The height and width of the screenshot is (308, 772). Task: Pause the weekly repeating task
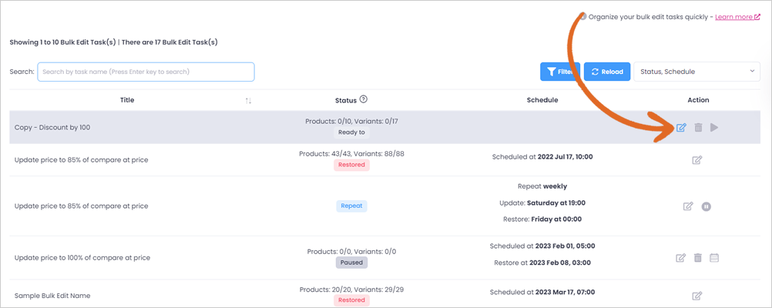706,206
